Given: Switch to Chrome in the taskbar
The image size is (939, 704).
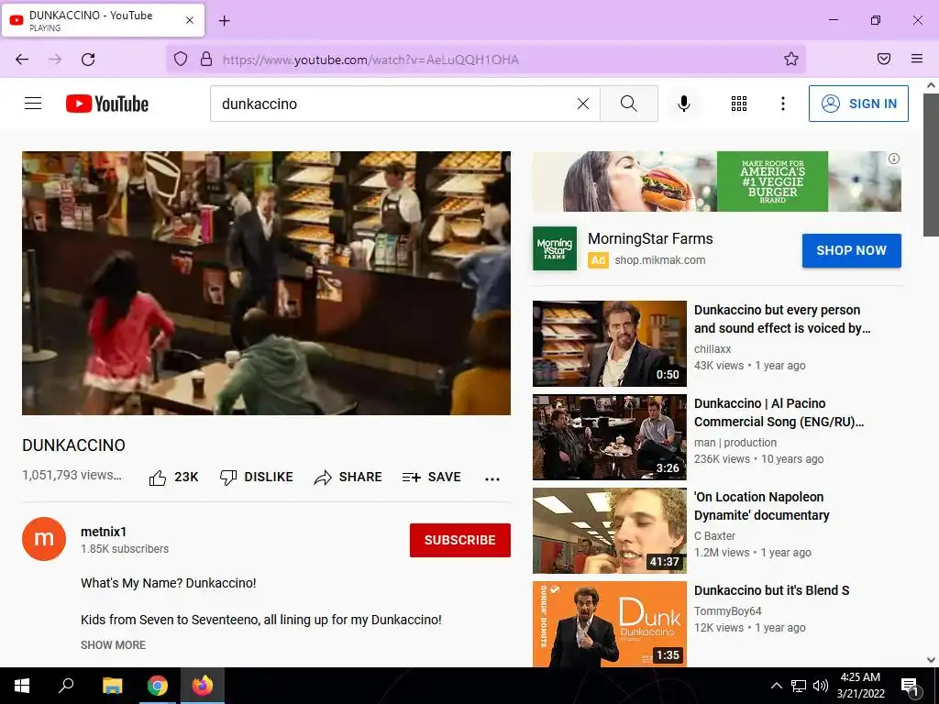Looking at the screenshot, I should coord(157,686).
